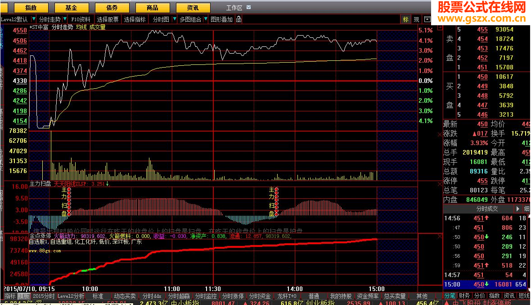
Task: Click sell level 5 price 455
Action: pyautogui.click(x=482, y=29)
